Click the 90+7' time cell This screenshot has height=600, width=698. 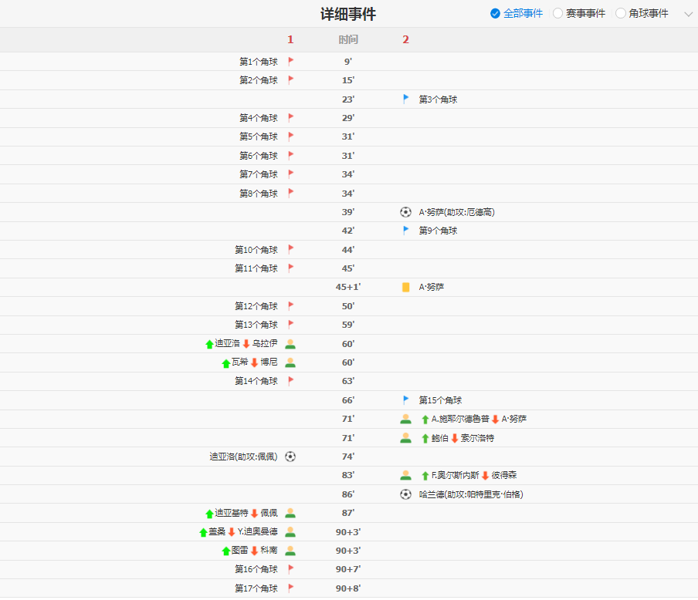coord(348,569)
